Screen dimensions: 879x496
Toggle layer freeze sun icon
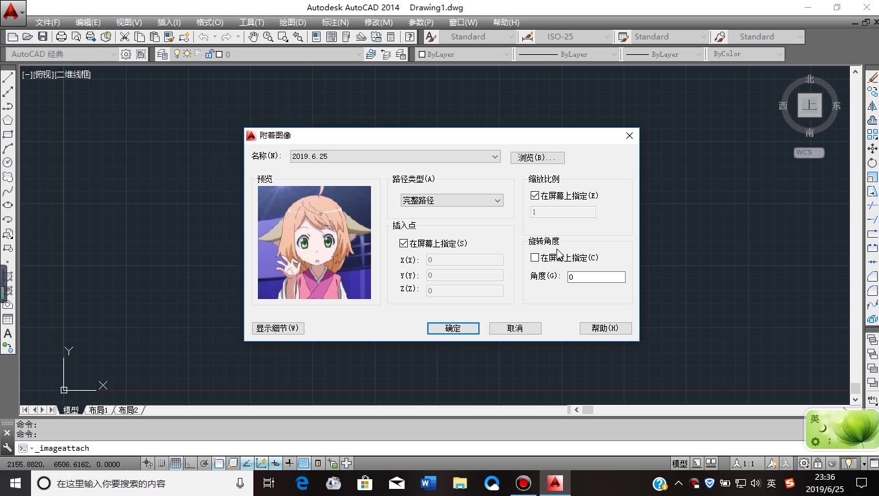point(187,54)
